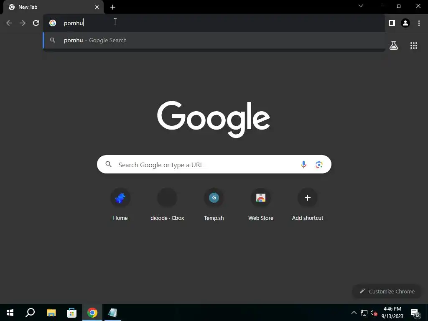Open the taskbar clock showing 4:46 PM
The height and width of the screenshot is (321, 428).
coord(392,313)
